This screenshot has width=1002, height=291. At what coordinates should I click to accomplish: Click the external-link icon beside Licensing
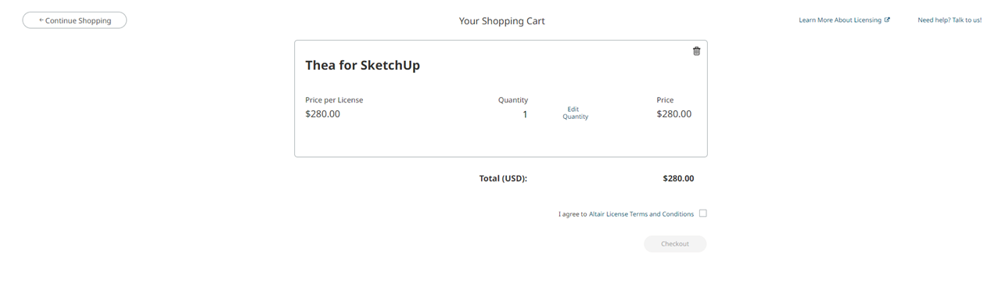coord(887,20)
